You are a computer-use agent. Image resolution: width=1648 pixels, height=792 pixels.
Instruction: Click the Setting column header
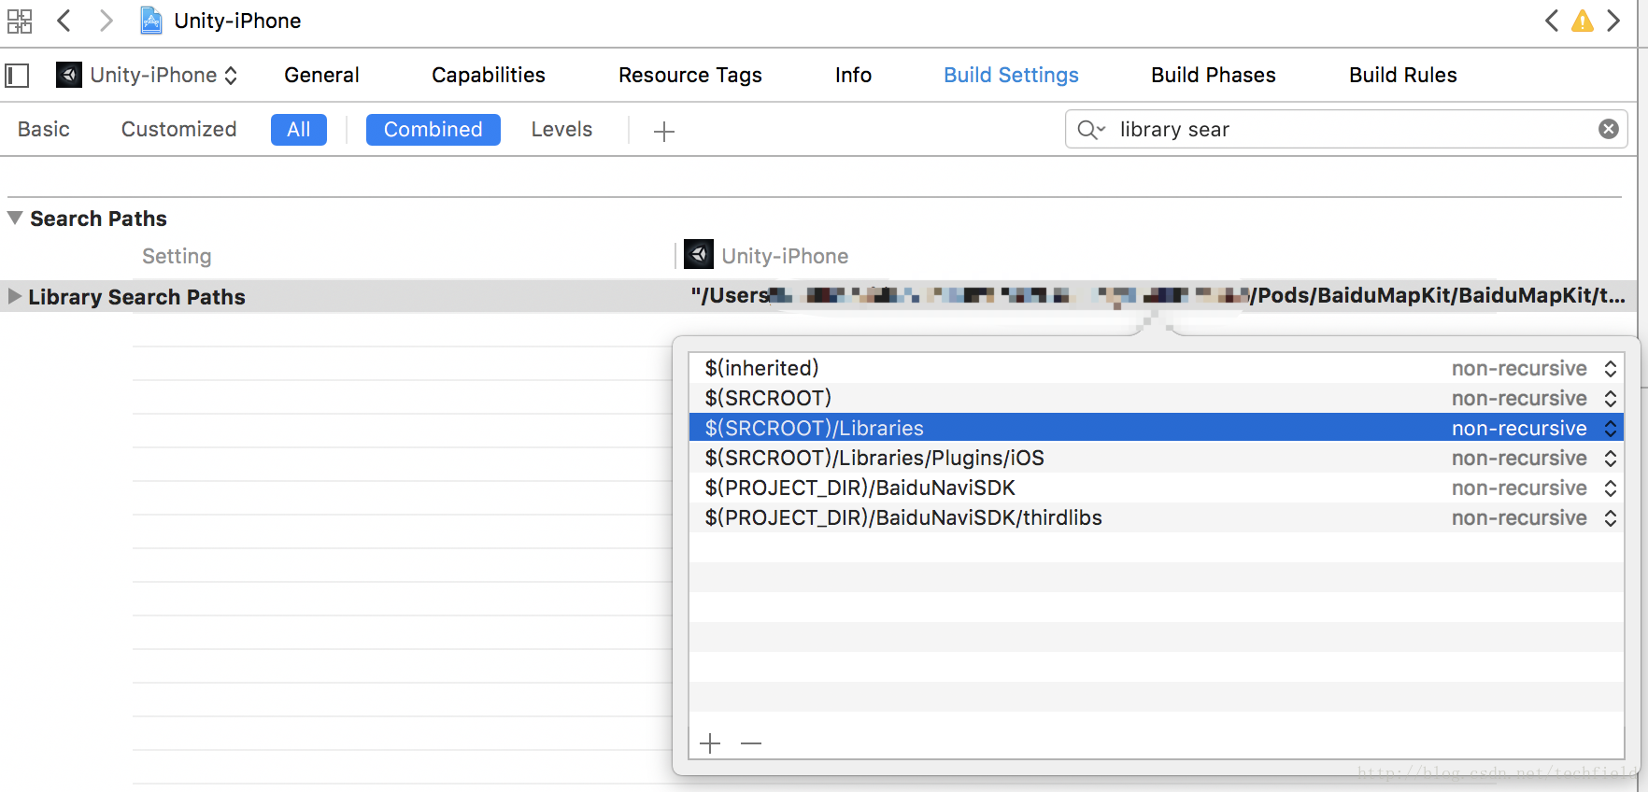(177, 256)
